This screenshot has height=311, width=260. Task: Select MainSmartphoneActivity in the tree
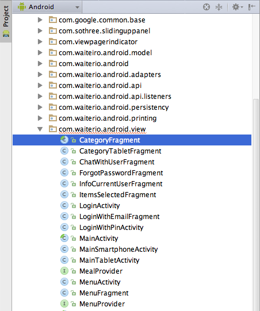pyautogui.click(x=118, y=249)
